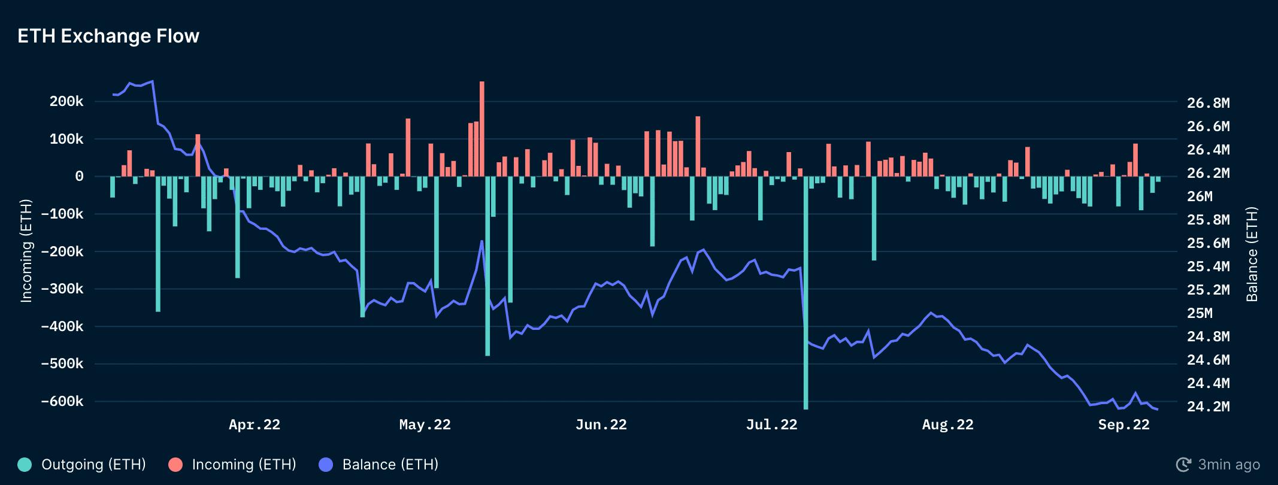Click the Balance (ETH) right axis title
Image resolution: width=1278 pixels, height=485 pixels.
[x=1252, y=254]
